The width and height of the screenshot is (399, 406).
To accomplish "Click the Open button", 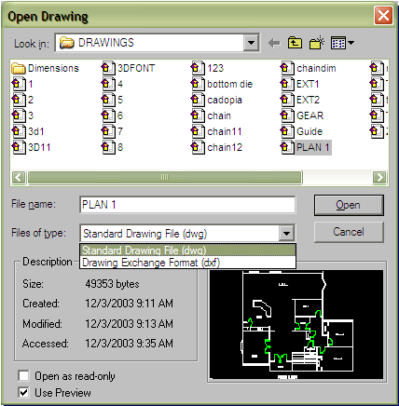I will pos(349,205).
